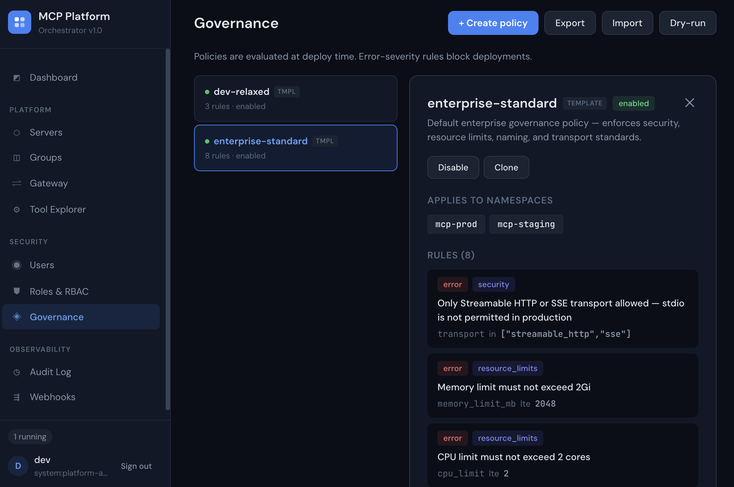Select the dev-relaxed policy card
734x487 pixels.
pos(296,98)
